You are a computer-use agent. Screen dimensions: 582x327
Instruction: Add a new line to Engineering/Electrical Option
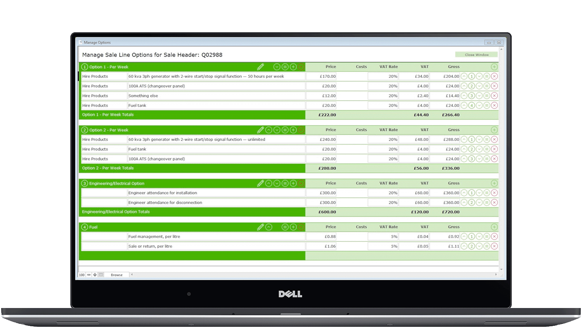[293, 183]
